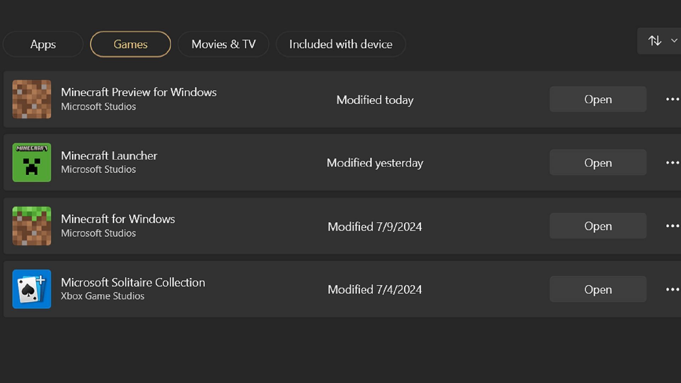Switch to the Apps tab
The image size is (681, 383).
click(43, 44)
